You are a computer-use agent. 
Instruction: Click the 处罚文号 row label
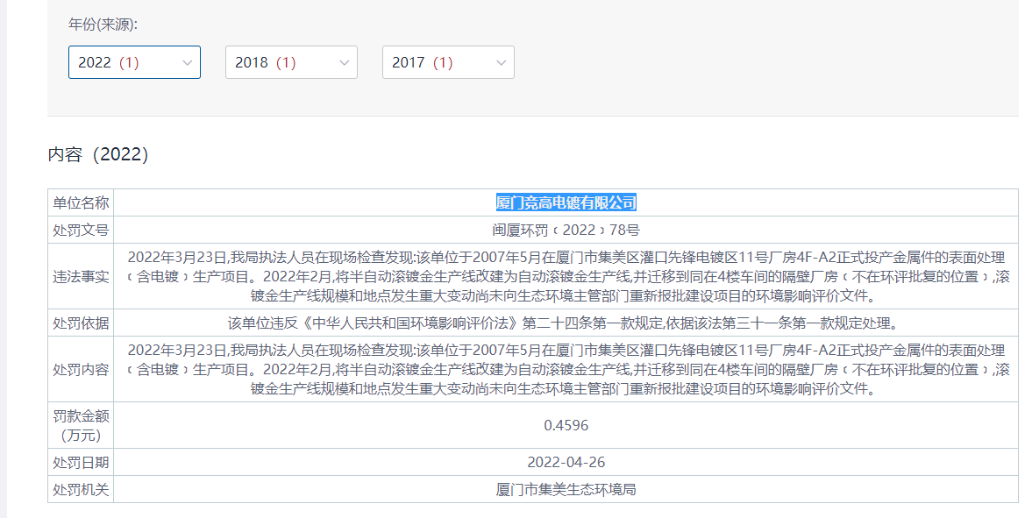pyautogui.click(x=81, y=231)
